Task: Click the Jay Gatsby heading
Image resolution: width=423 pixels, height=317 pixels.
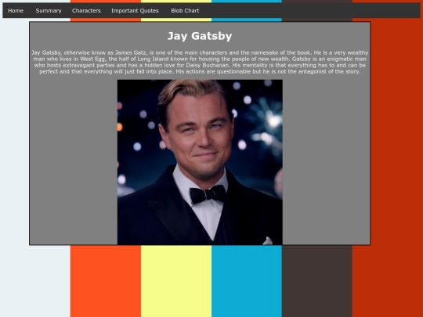Action: pos(200,36)
